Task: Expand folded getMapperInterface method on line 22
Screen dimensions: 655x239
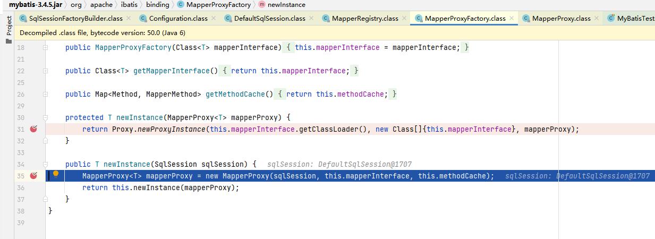Action: 46,71
